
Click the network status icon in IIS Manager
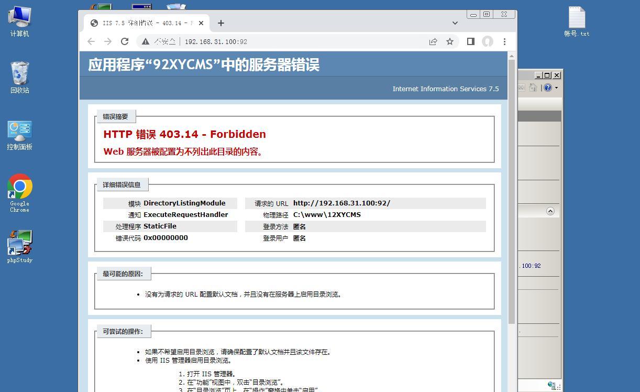click(552, 386)
